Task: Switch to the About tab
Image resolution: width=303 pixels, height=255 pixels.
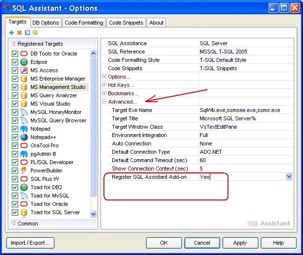Action: click(156, 23)
